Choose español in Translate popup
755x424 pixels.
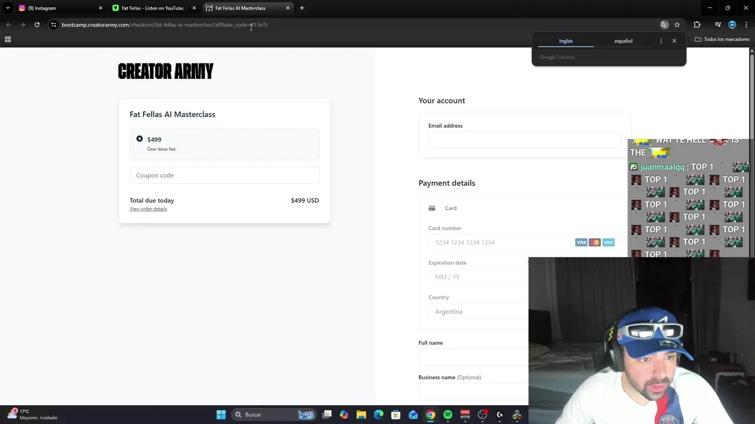coord(623,41)
